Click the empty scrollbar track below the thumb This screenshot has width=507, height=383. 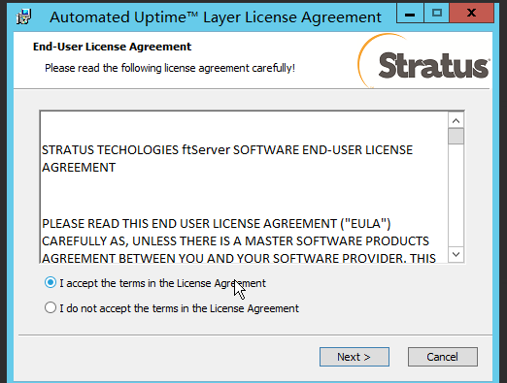(456, 196)
